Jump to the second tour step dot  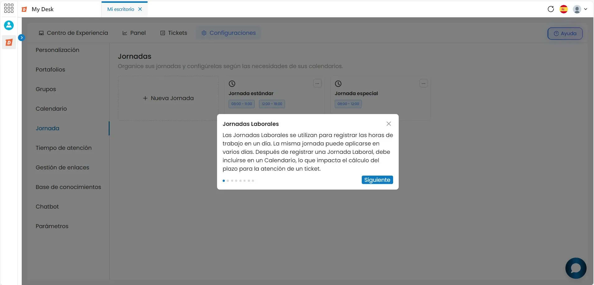228,181
